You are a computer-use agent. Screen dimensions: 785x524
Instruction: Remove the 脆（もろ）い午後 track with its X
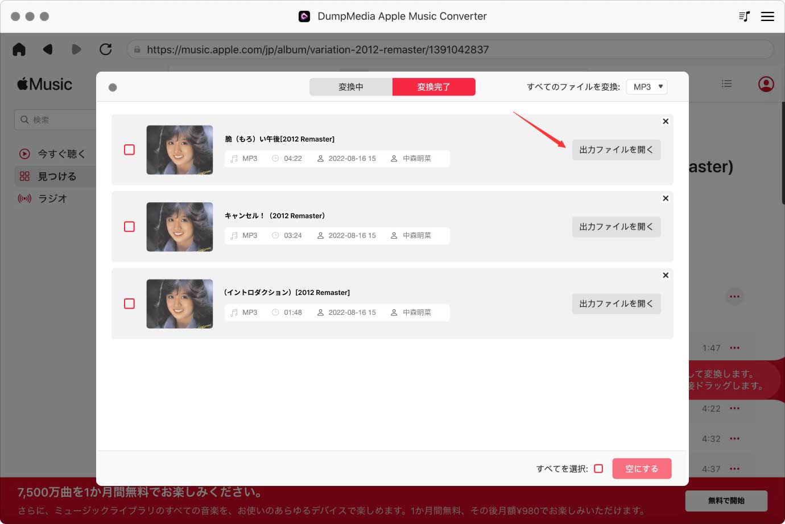[666, 121]
